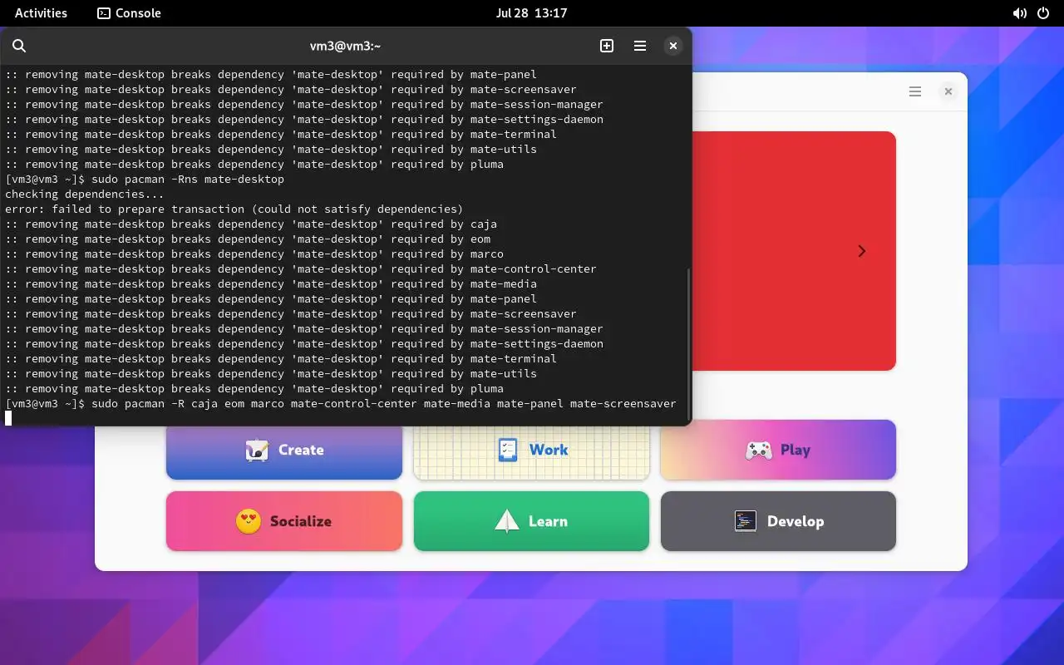Open the Socialize category

284,521
